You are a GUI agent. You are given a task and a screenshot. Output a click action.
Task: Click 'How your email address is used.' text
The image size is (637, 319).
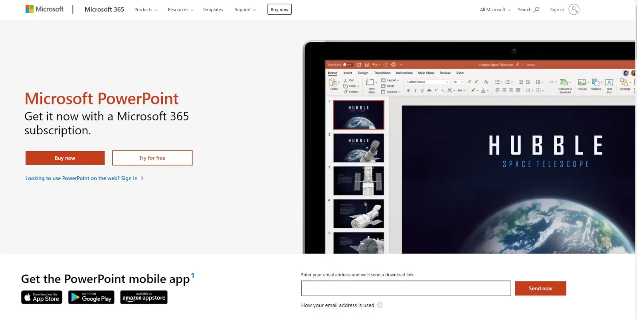pos(338,305)
